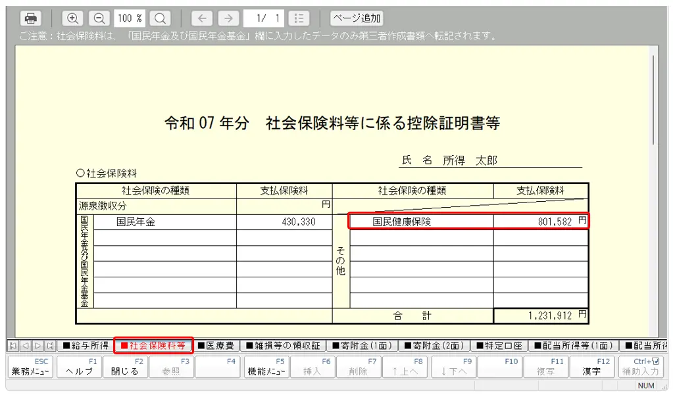Select the 国民健康保険 cell

pyautogui.click(x=401, y=222)
